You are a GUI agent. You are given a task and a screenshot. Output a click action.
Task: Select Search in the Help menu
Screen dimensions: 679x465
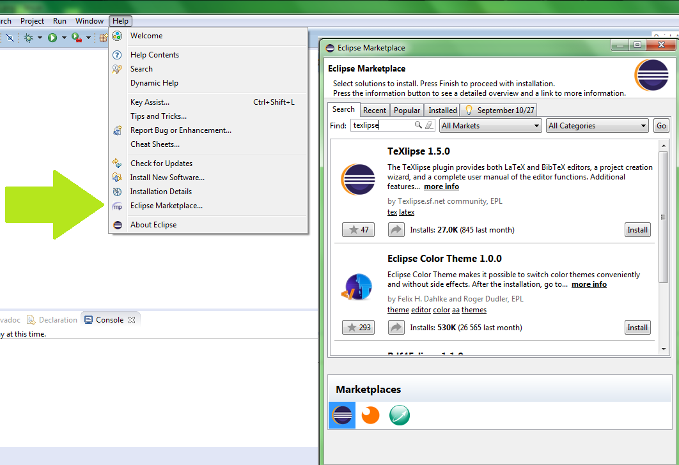coord(208,69)
